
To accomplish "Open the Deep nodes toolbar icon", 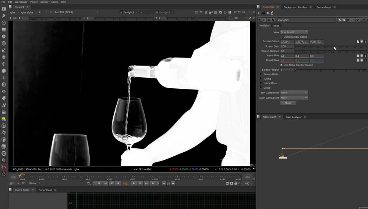I will point(4,84).
